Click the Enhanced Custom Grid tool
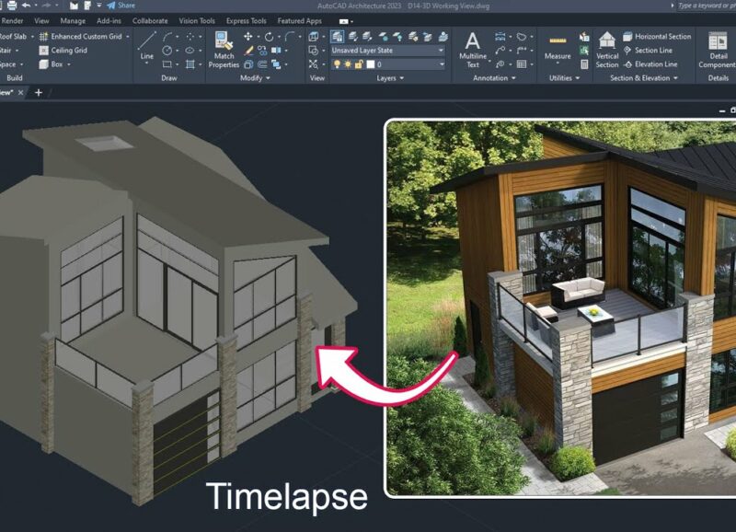This screenshot has height=532, width=736. (x=81, y=36)
